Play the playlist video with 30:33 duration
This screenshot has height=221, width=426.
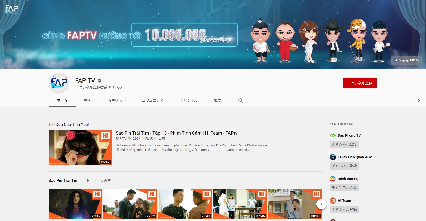(295, 204)
